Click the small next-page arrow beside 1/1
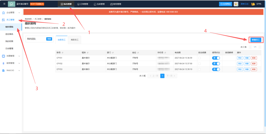Screen dimensions: 266x134 click(260, 47)
